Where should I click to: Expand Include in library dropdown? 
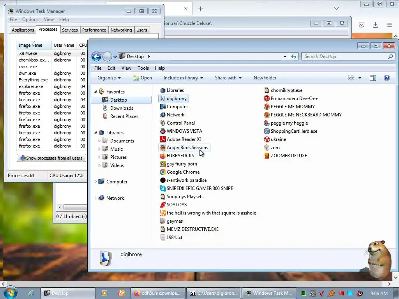(183, 78)
